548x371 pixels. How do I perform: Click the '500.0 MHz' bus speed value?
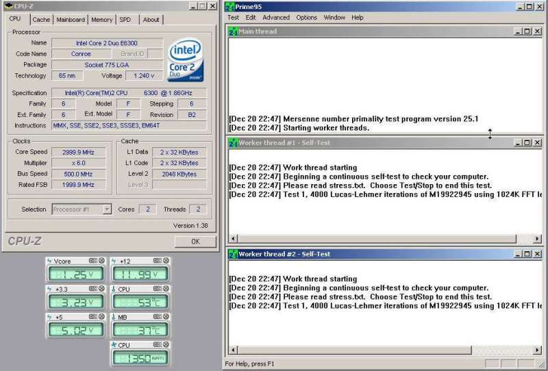click(78, 174)
